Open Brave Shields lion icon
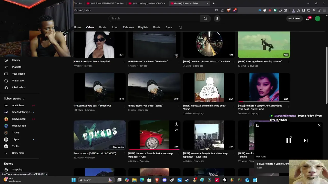The width and height of the screenshot is (328, 184). (229, 10)
